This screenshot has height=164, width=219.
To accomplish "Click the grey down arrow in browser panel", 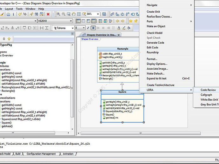I will pyautogui.click(x=4, y=39).
